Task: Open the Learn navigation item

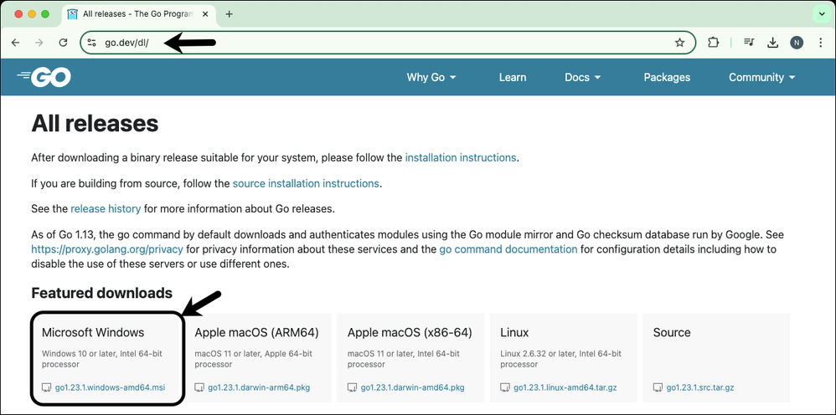Action: (x=512, y=77)
